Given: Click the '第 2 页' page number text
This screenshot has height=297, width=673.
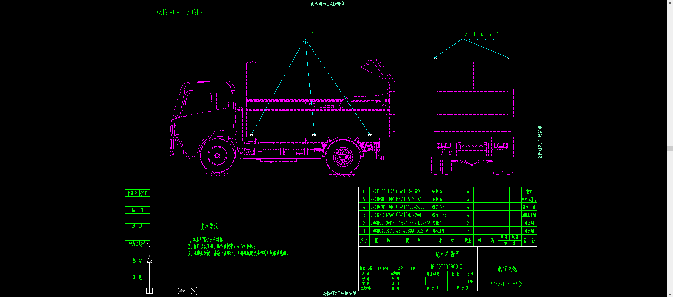Looking at the screenshot, I should pyautogui.click(x=463, y=288).
